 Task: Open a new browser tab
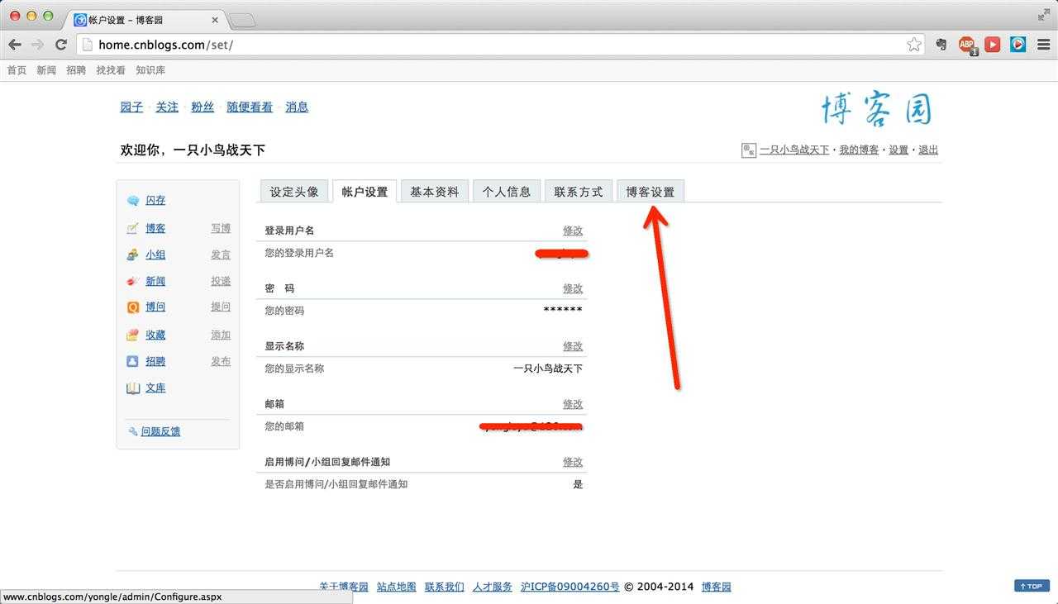pyautogui.click(x=241, y=20)
